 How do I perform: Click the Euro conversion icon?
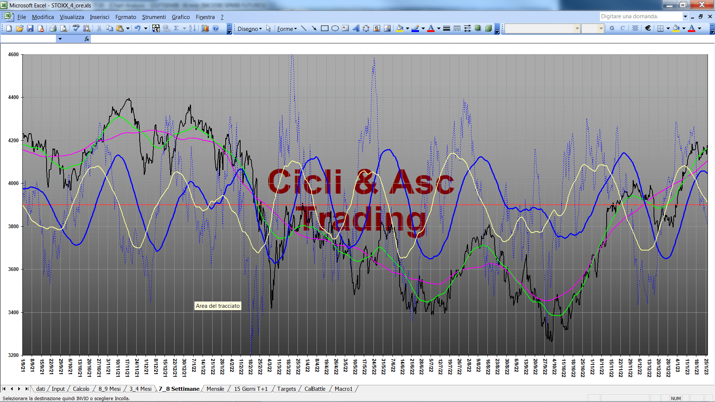[156, 28]
